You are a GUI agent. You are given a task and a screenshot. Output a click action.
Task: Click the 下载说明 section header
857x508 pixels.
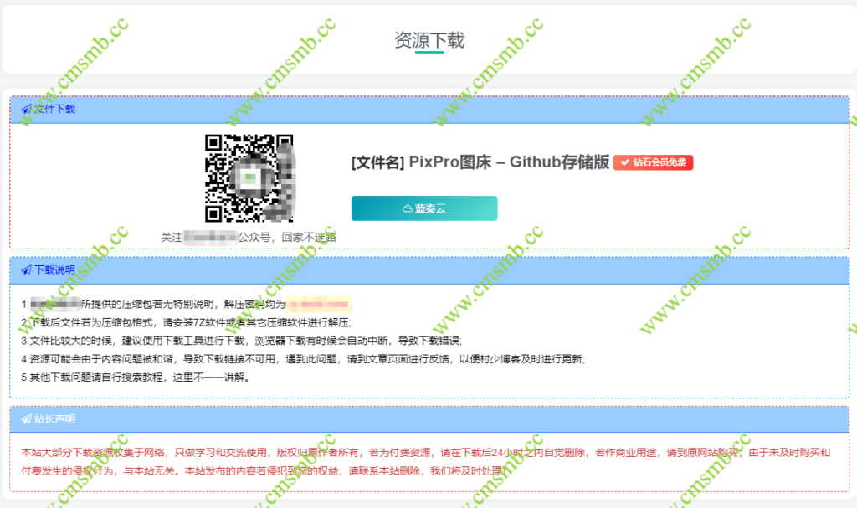tap(429, 270)
